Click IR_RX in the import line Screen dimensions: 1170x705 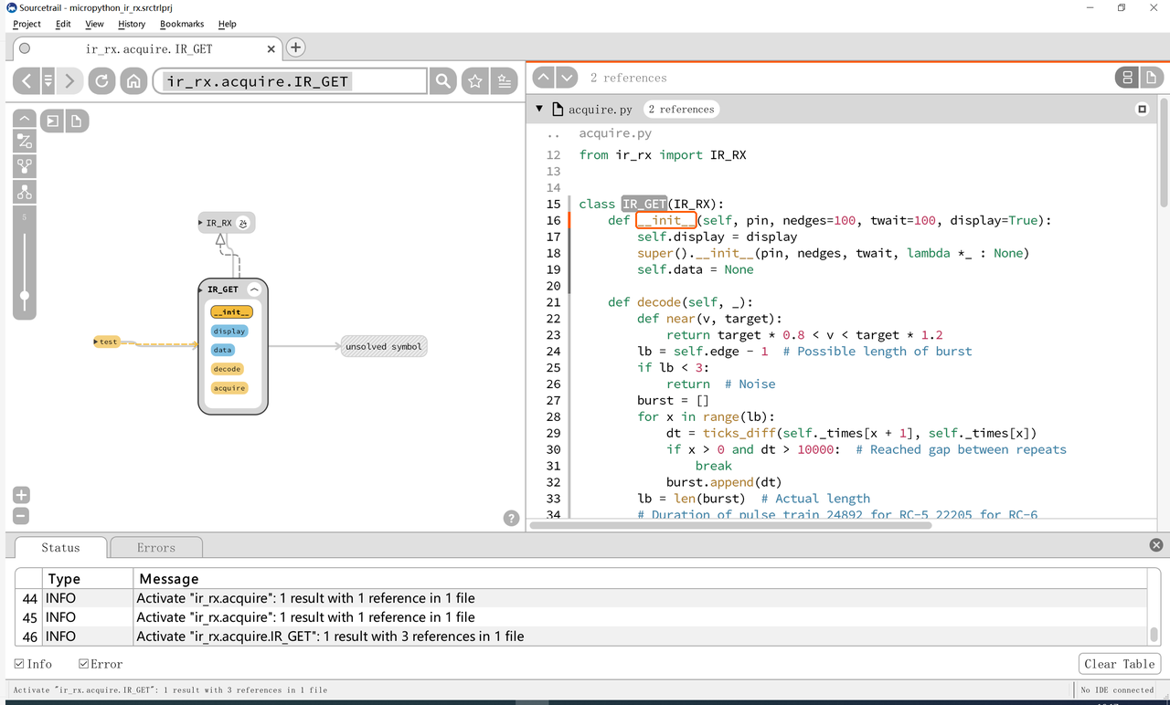729,155
